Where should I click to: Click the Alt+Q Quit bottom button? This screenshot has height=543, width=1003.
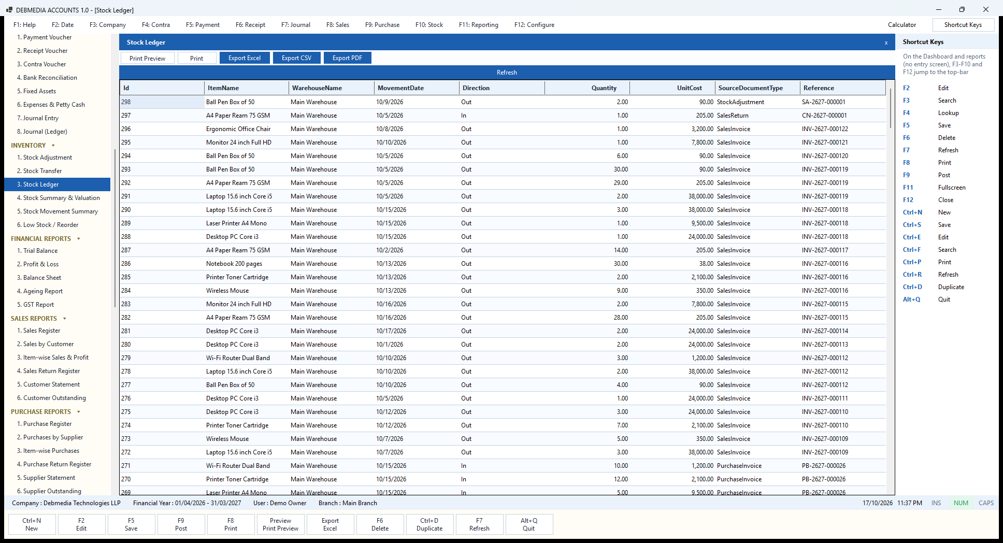(529, 524)
